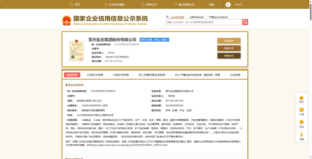This screenshot has width=312, height=159.
Task: Click the 关注 star icon
Action: click(x=301, y=98)
